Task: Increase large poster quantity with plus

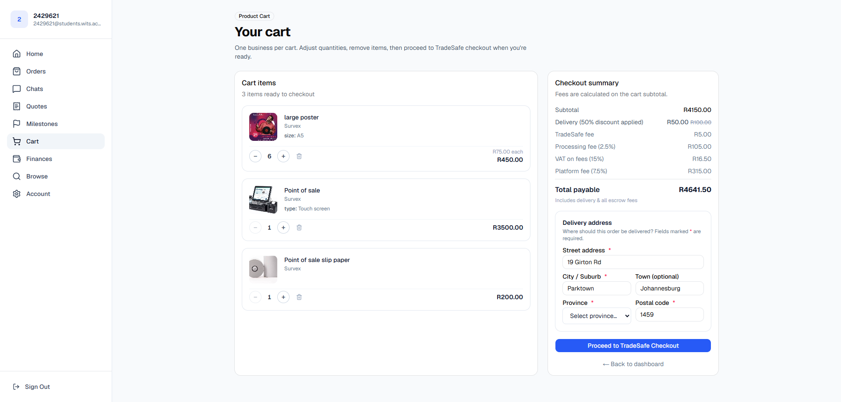Action: click(x=283, y=156)
